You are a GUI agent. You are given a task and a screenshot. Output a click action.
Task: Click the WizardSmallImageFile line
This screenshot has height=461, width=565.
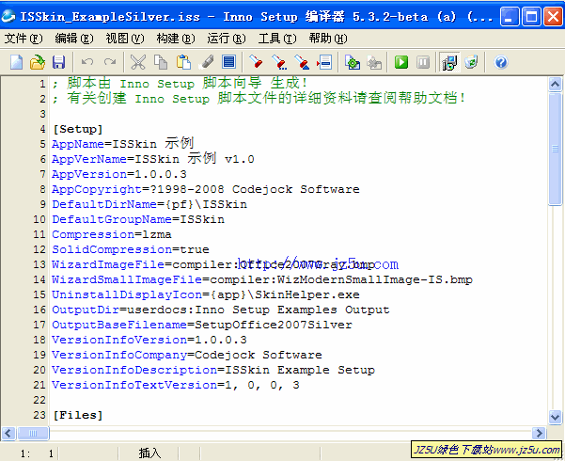(x=262, y=279)
